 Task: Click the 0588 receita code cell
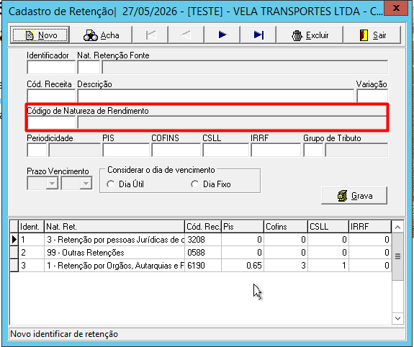(203, 253)
